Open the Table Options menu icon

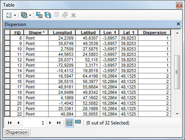[9, 15]
